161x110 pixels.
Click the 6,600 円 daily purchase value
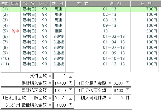(122, 83)
